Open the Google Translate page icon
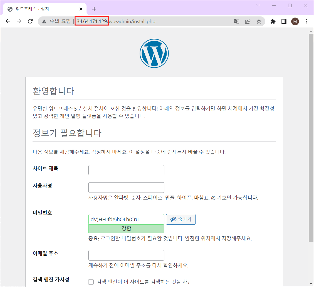314x287 pixels. coord(236,21)
